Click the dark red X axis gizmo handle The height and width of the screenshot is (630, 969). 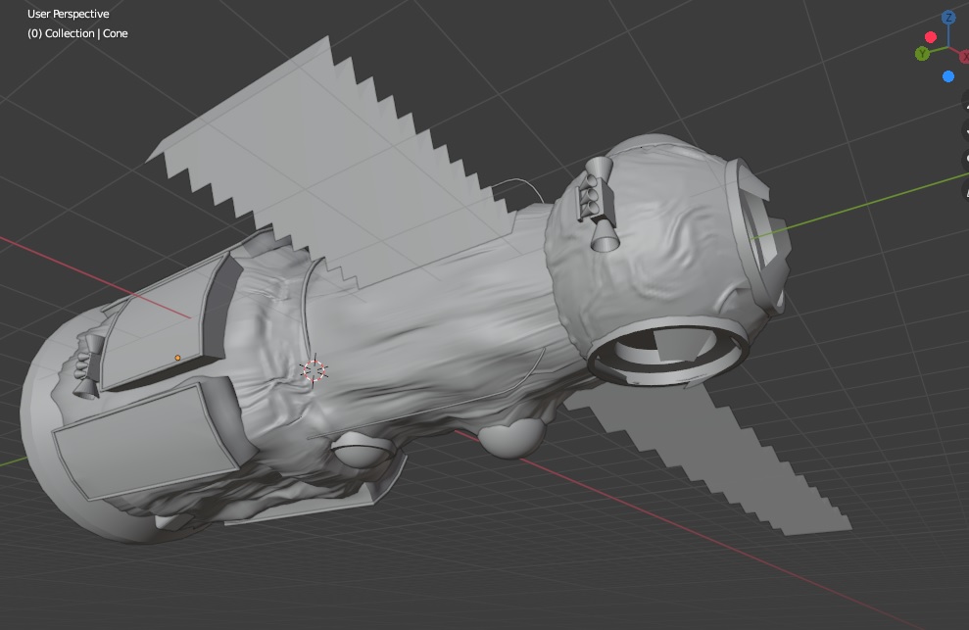964,57
